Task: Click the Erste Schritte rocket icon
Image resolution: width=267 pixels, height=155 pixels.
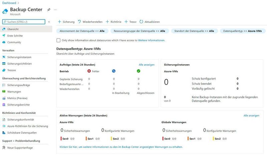Action: pyautogui.click(x=4, y=35)
